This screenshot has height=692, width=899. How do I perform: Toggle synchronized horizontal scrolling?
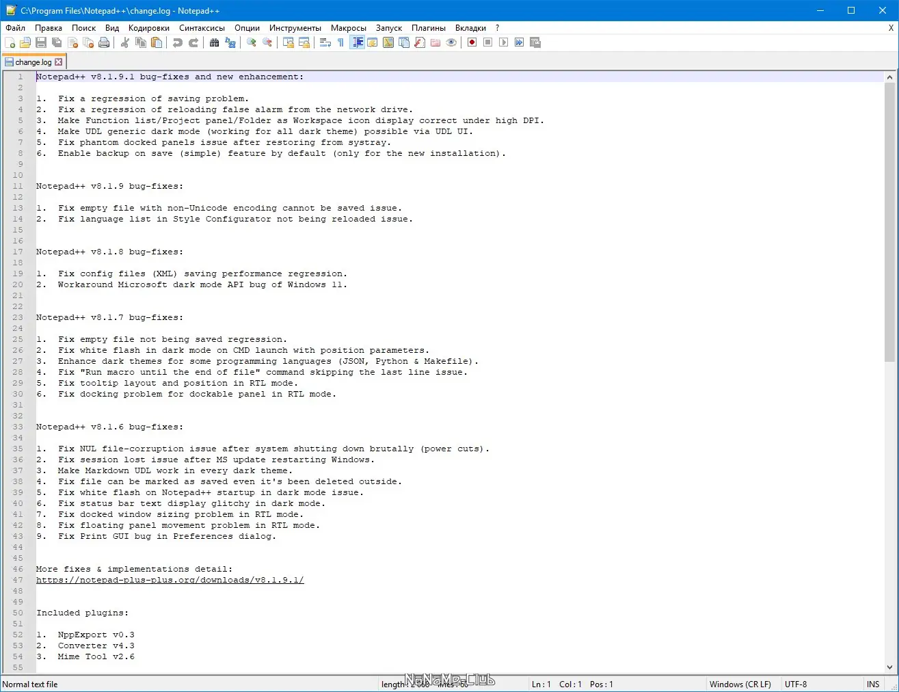click(x=304, y=42)
